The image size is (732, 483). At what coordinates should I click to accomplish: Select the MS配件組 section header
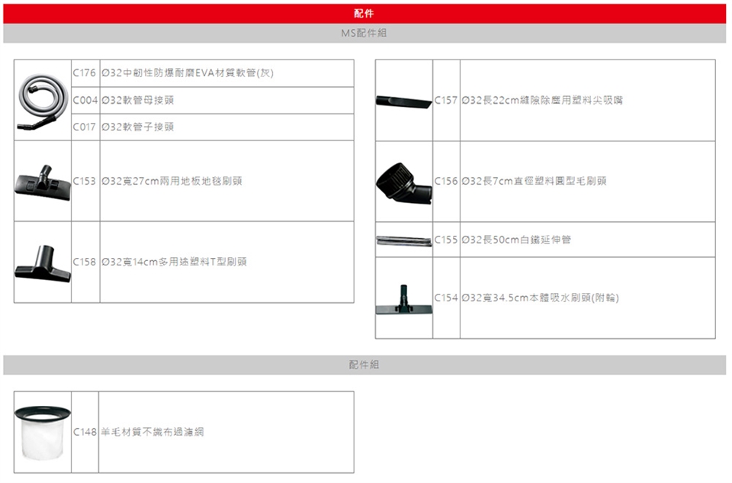364,34
